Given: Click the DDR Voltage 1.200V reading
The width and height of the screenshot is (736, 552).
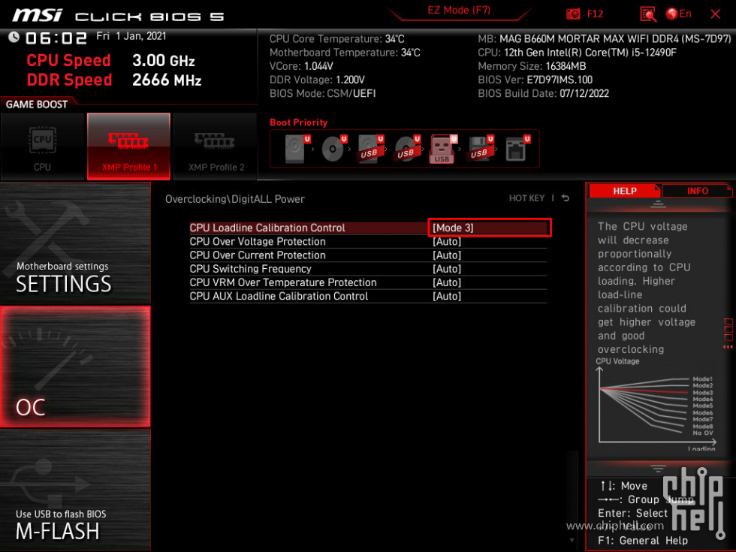Looking at the screenshot, I should 317,80.
